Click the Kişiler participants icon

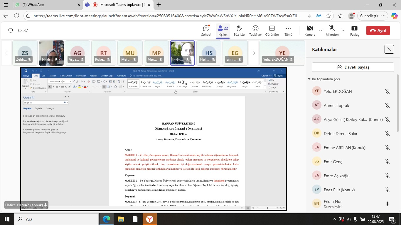pyautogui.click(x=223, y=30)
